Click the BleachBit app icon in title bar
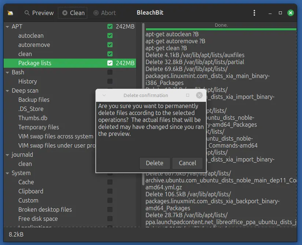This screenshot has height=245, width=302. click(10, 13)
